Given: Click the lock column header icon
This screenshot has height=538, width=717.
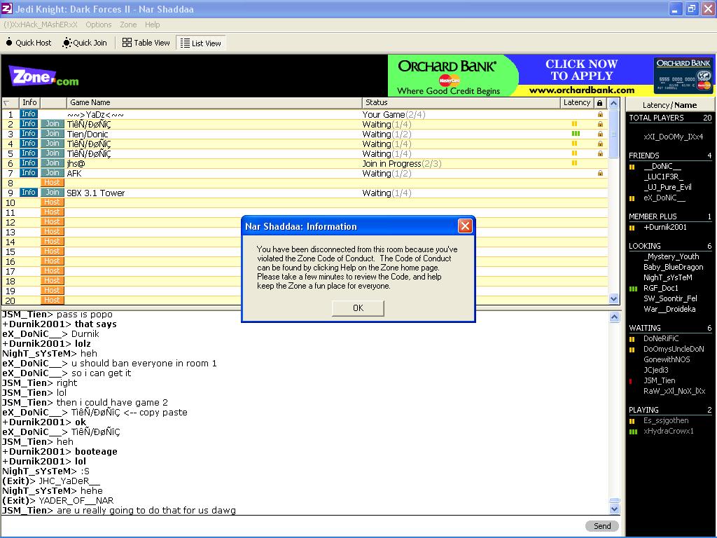Looking at the screenshot, I should [x=600, y=103].
